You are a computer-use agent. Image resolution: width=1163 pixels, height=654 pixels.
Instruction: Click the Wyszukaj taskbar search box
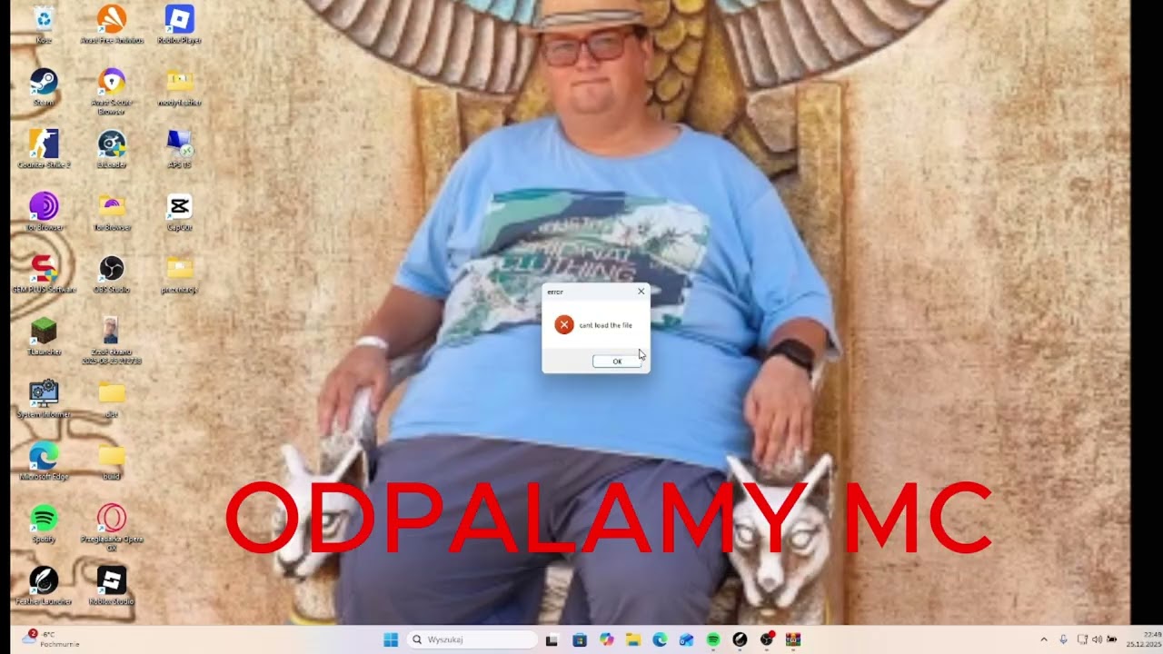click(x=471, y=639)
